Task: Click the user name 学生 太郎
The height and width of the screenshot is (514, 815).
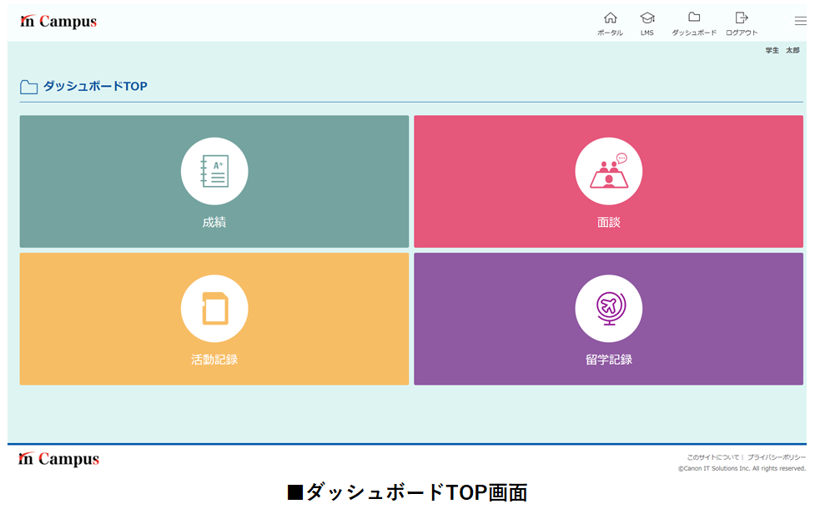Action: (782, 51)
